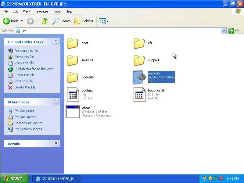The height and width of the screenshot is (183, 244).
Task: Click the Copy this file link
Action: point(24,63)
